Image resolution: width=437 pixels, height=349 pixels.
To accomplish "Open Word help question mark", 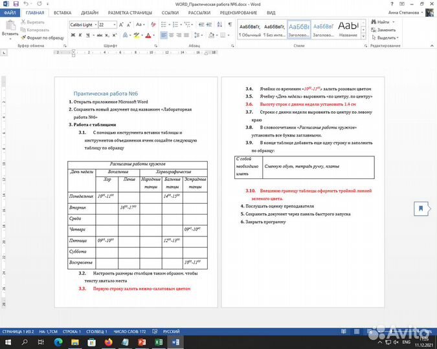I will pyautogui.click(x=392, y=4).
